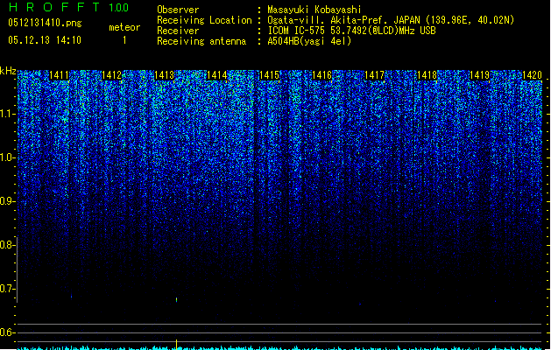This screenshot has height=350, width=551.
Task: Click the 'Observer' field label
Action: point(178,10)
